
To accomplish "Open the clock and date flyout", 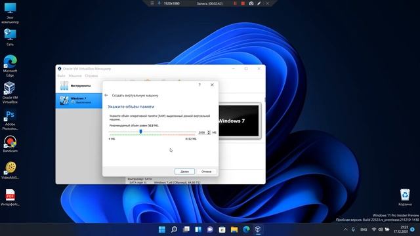I will (x=401, y=229).
